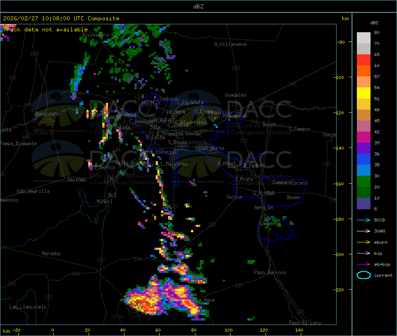The height and width of the screenshot is (336, 397).
Task: Click the magenta eb+bip arrow legend symbol
Action: click(x=363, y=264)
